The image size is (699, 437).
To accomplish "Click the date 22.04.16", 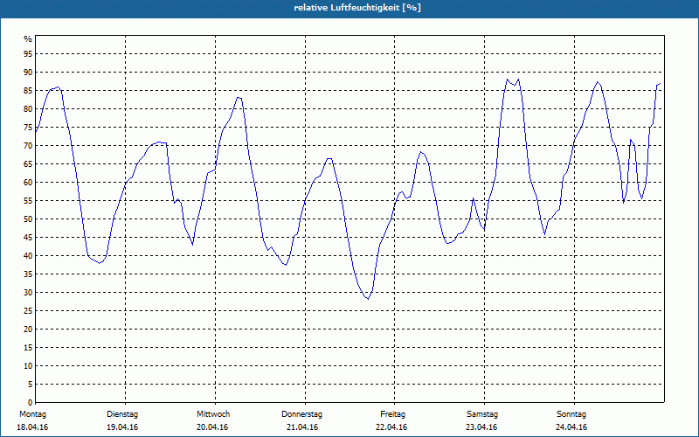I will tap(391, 427).
